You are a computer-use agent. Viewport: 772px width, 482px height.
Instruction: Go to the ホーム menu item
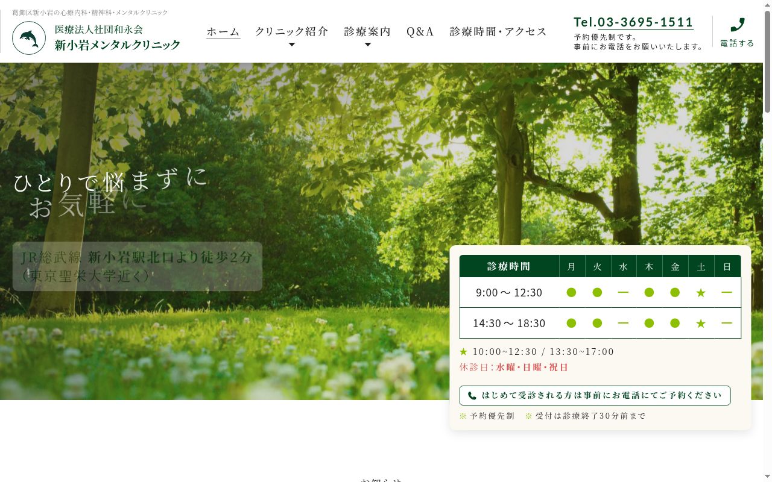(223, 32)
